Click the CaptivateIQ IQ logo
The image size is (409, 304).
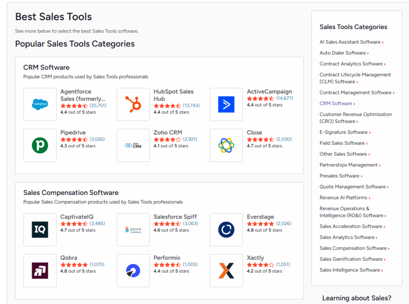40,230
